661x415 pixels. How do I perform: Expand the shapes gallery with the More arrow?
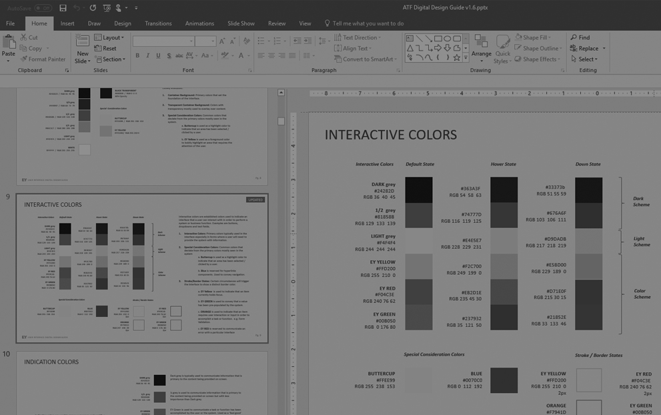466,58
